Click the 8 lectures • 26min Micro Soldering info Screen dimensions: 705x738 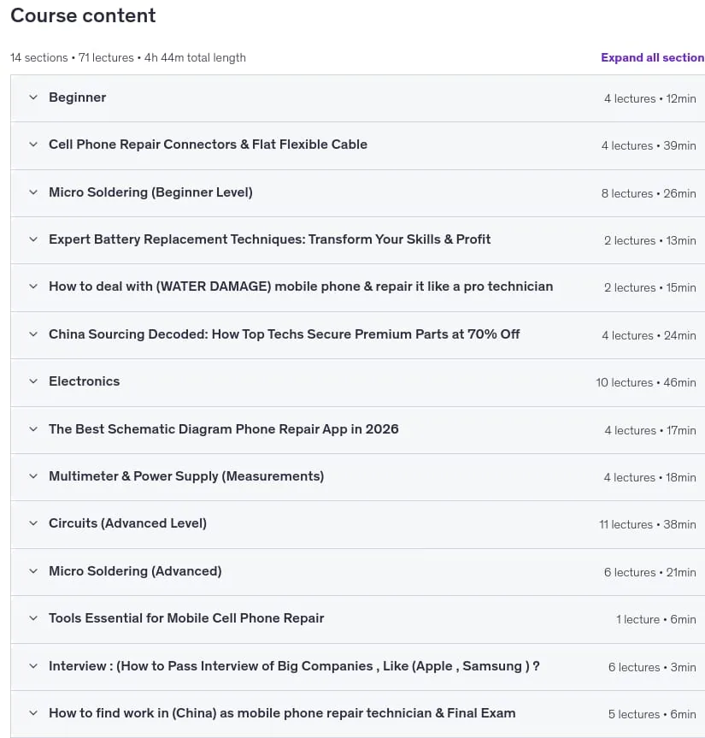[x=649, y=193]
